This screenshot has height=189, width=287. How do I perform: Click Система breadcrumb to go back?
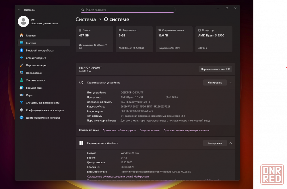86,19
